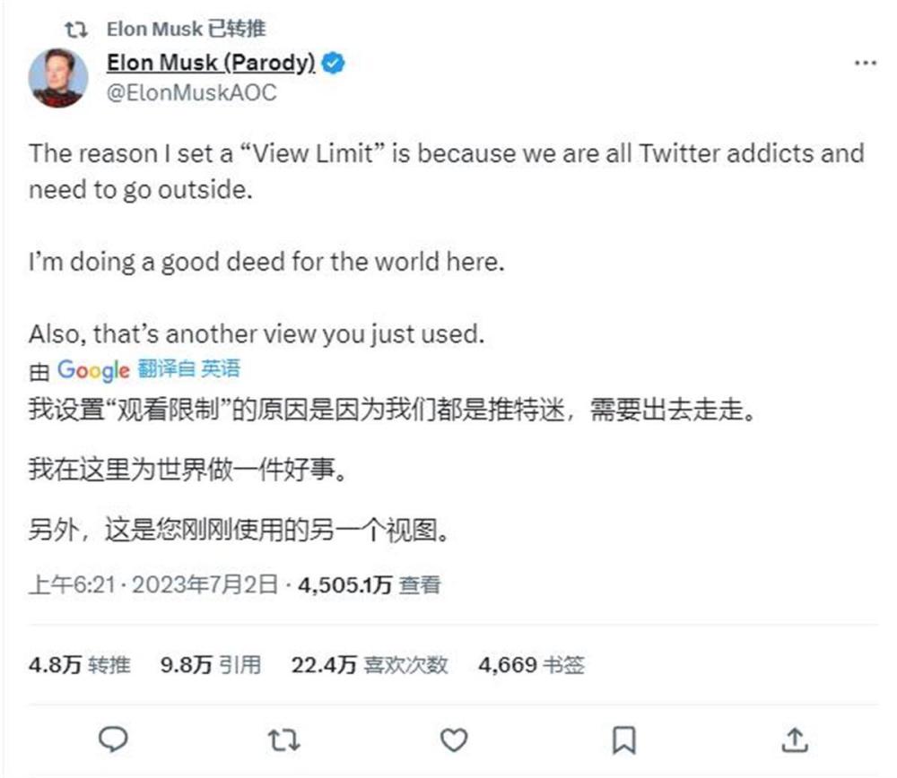Click the @ElonMuskAOC handle
The image size is (897, 778).
(x=191, y=92)
